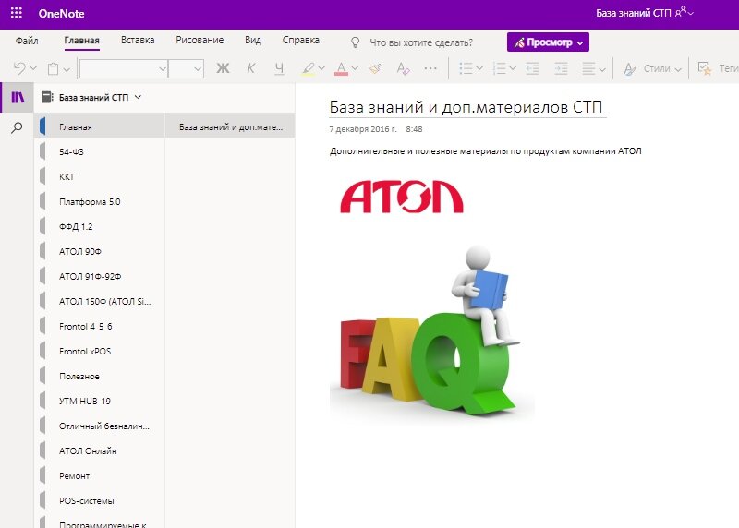Image resolution: width=739 pixels, height=528 pixels.
Task: Open the Ремонт section
Action: (x=100, y=476)
